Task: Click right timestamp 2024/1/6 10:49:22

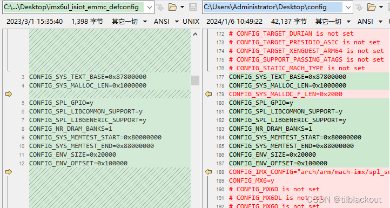Action: point(234,22)
